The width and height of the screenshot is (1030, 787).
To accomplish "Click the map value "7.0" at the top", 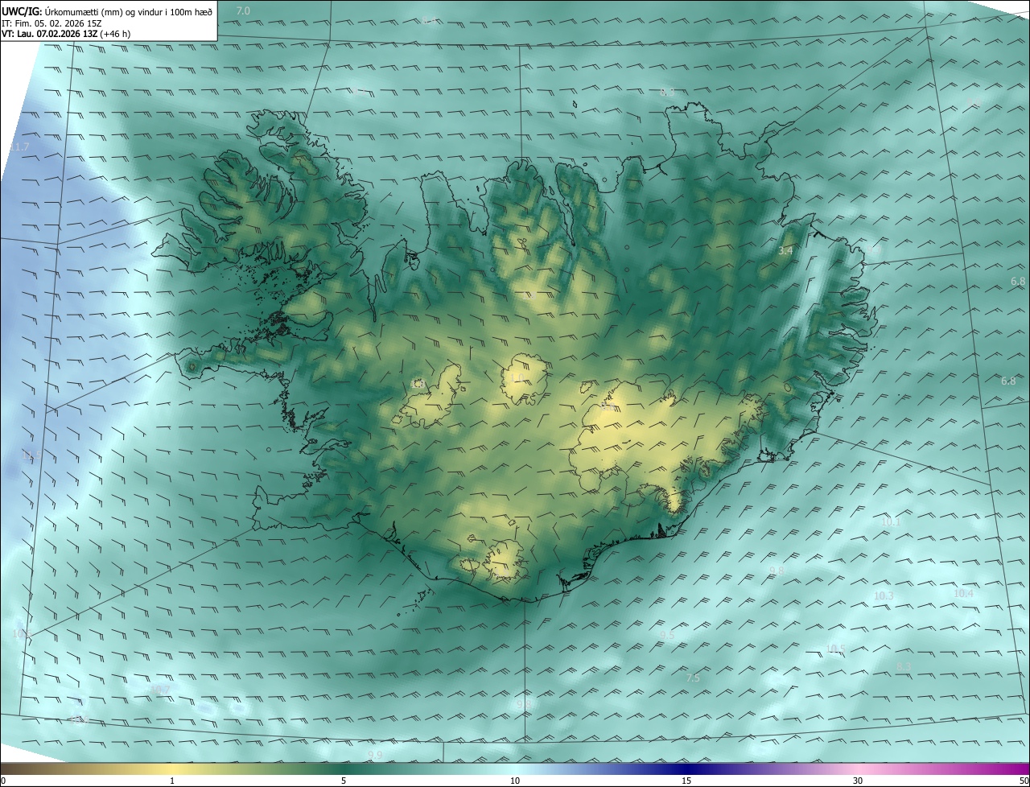I will pyautogui.click(x=243, y=10).
